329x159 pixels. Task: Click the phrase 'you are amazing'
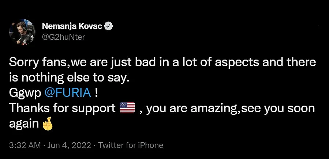[192, 109]
